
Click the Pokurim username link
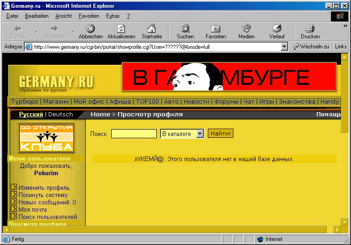tap(46, 173)
